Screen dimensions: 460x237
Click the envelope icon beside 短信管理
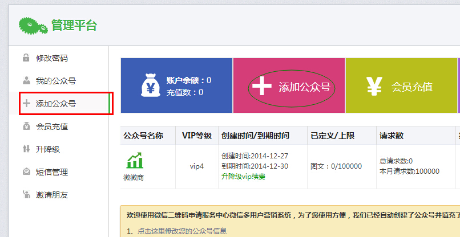(26, 171)
